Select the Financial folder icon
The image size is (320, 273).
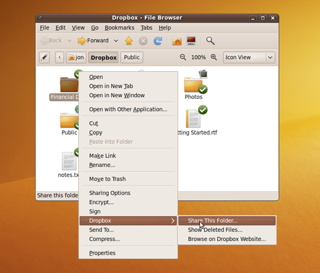tap(69, 84)
